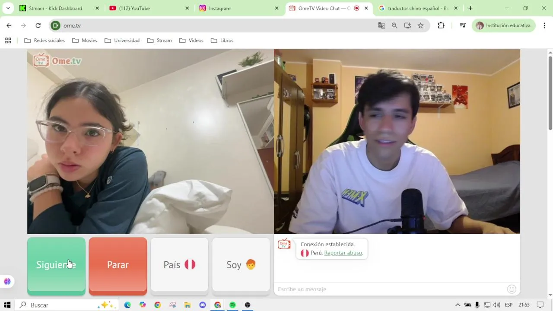The width and height of the screenshot is (553, 311).
Task: Click the stranger's video feed
Action: (150, 141)
